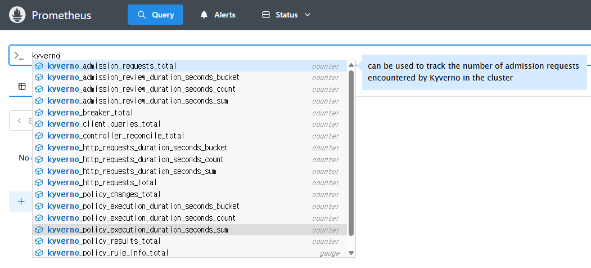Image resolution: width=591 pixels, height=268 pixels.
Task: Click the magnifier icon in Query button
Action: pyautogui.click(x=141, y=15)
